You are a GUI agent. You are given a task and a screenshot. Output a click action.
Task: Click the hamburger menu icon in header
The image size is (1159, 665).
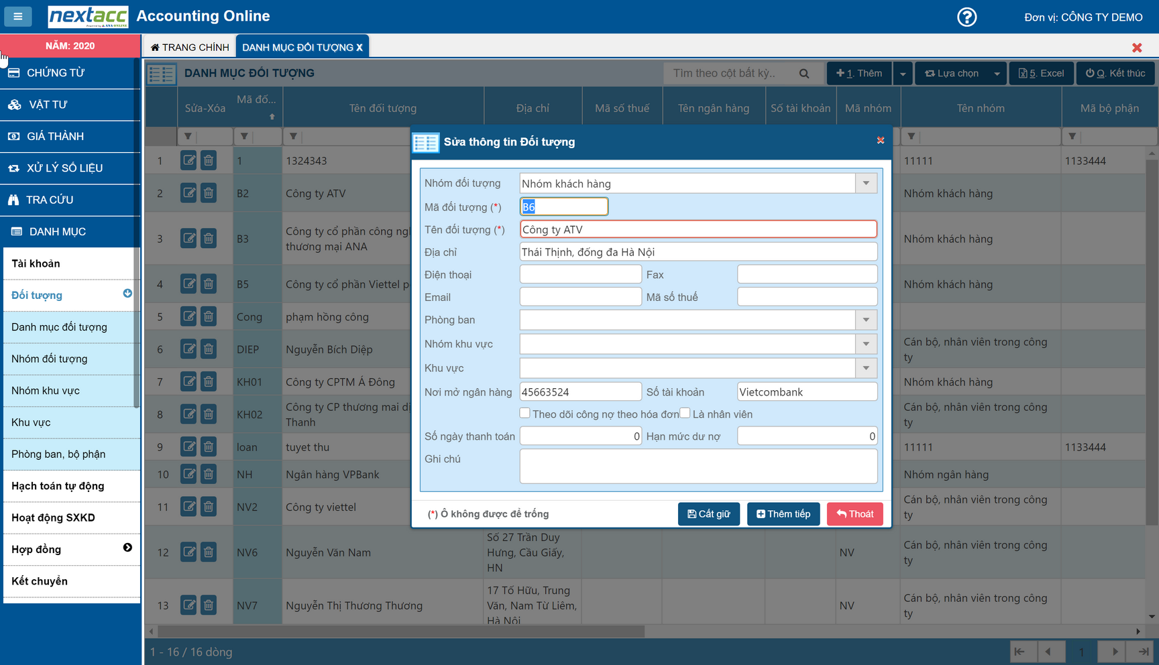pos(18,17)
